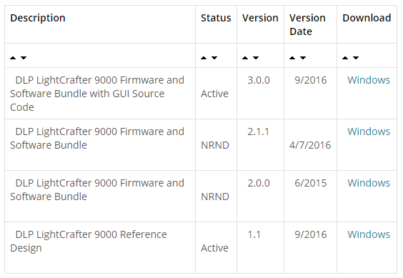Sort Version Date ascending arrow
Viewport: 403px width, 278px height.
[292, 58]
